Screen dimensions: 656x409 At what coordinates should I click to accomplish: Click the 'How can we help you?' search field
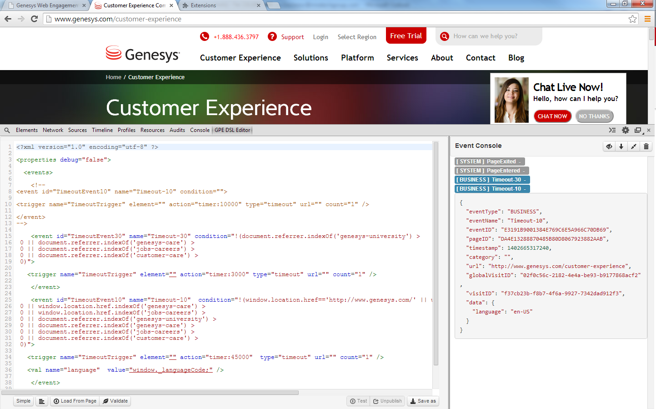pos(493,36)
